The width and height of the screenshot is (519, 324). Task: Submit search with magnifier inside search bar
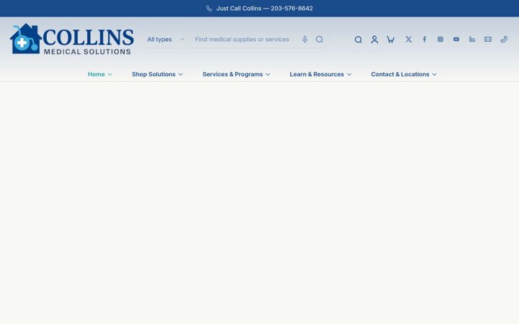pos(319,40)
